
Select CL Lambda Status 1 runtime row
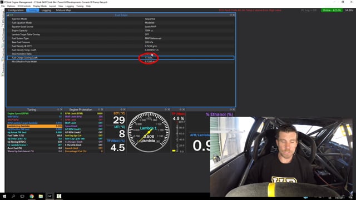[34, 145]
